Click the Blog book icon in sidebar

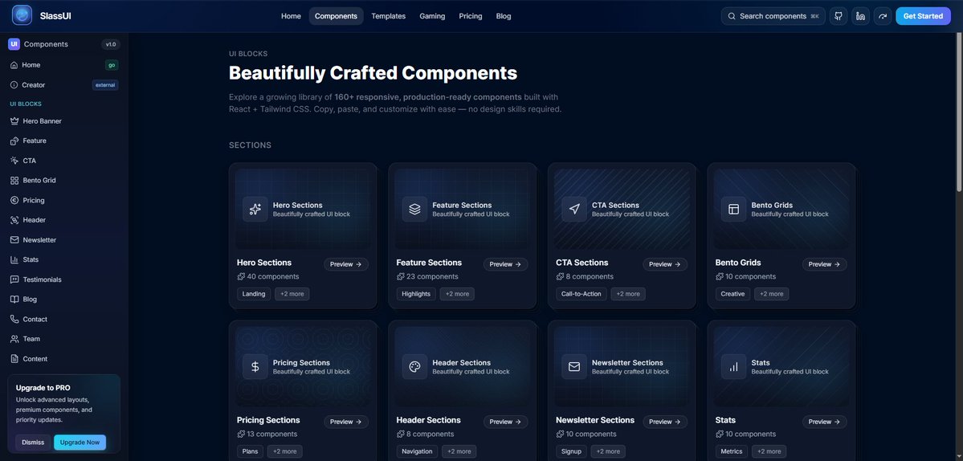tap(14, 299)
